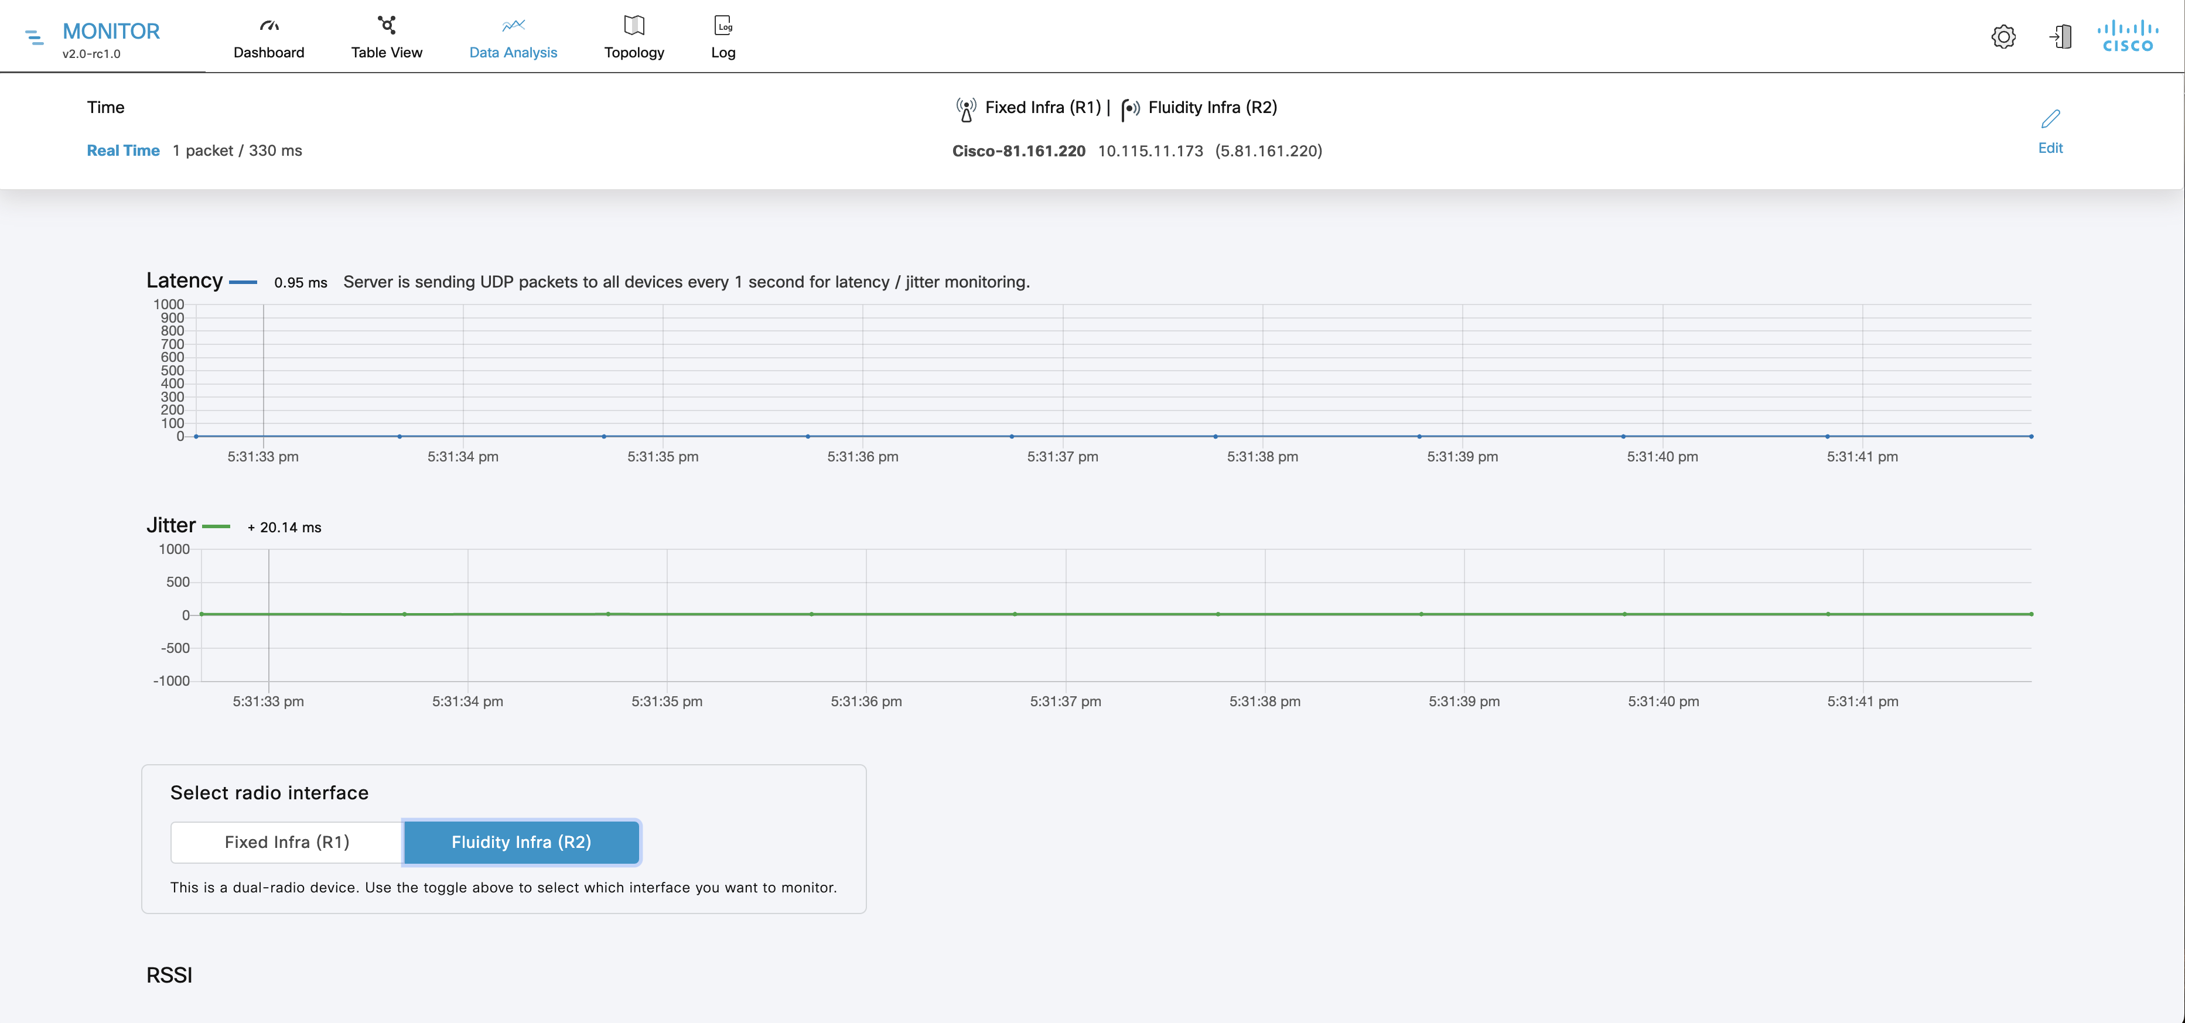The height and width of the screenshot is (1023, 2185).
Task: Click the Fixed Infra (R1) header label
Action: click(1043, 107)
